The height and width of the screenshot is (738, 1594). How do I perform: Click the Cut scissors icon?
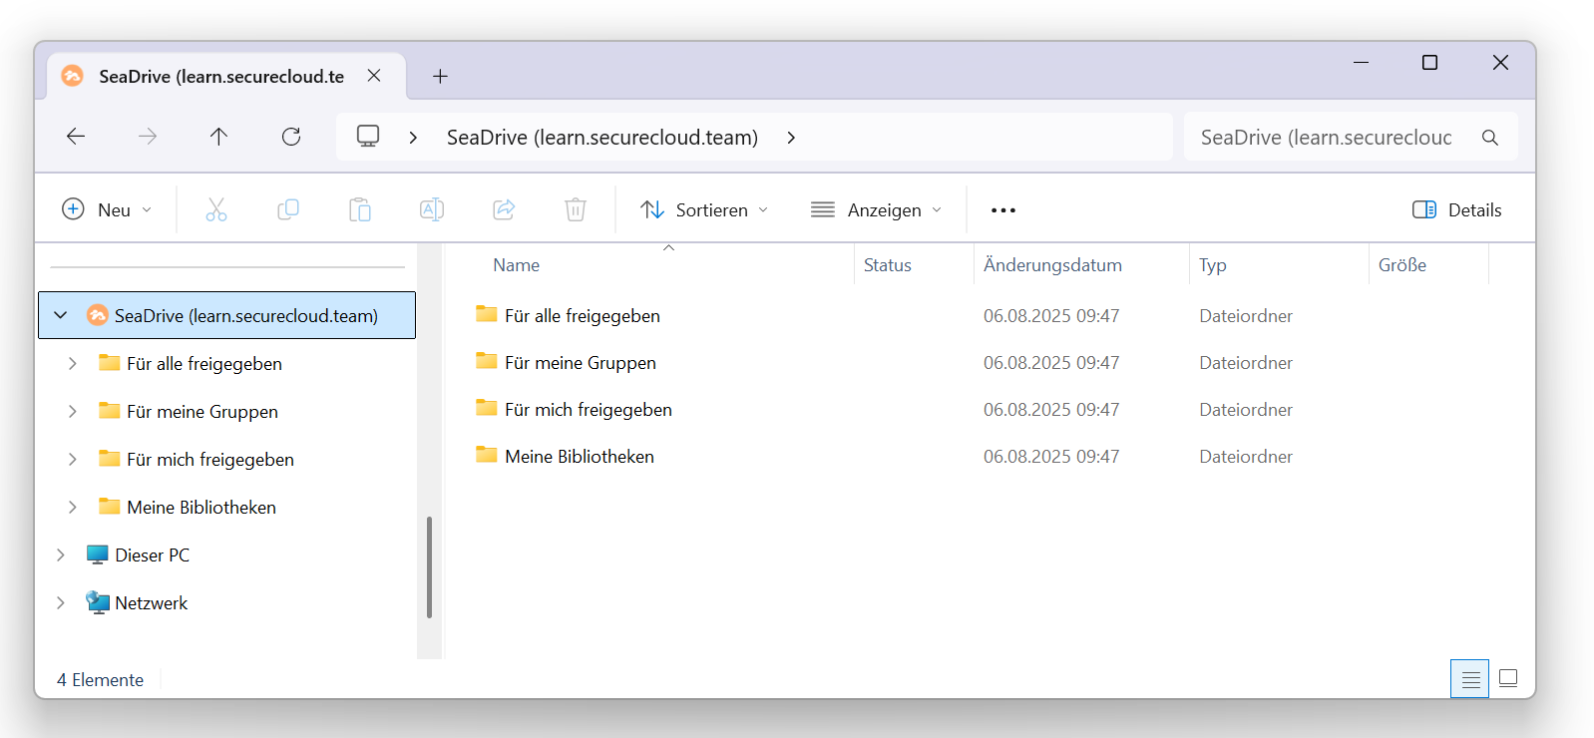pos(216,209)
